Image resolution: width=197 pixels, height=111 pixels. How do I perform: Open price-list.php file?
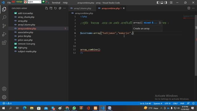24,36
